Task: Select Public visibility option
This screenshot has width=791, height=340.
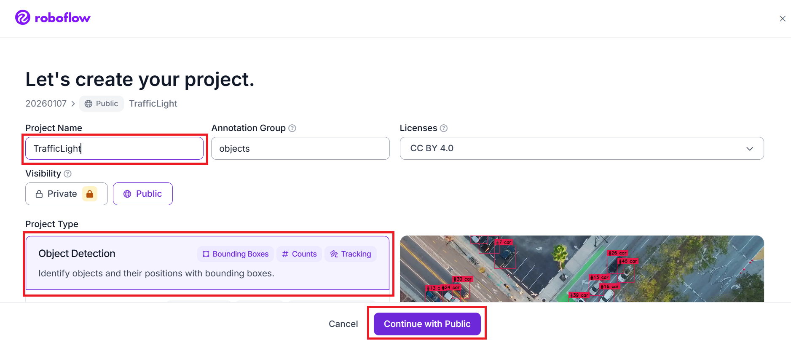Action: pos(142,194)
